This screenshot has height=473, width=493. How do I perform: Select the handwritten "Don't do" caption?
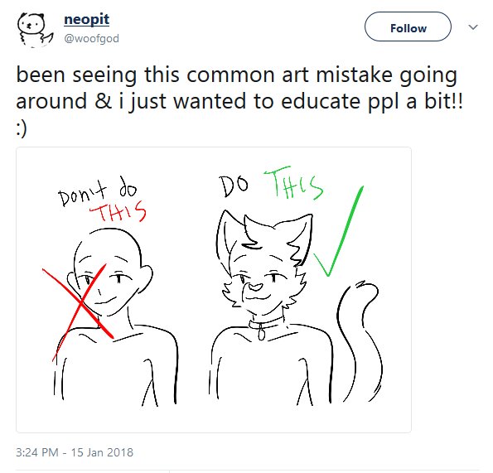98,191
